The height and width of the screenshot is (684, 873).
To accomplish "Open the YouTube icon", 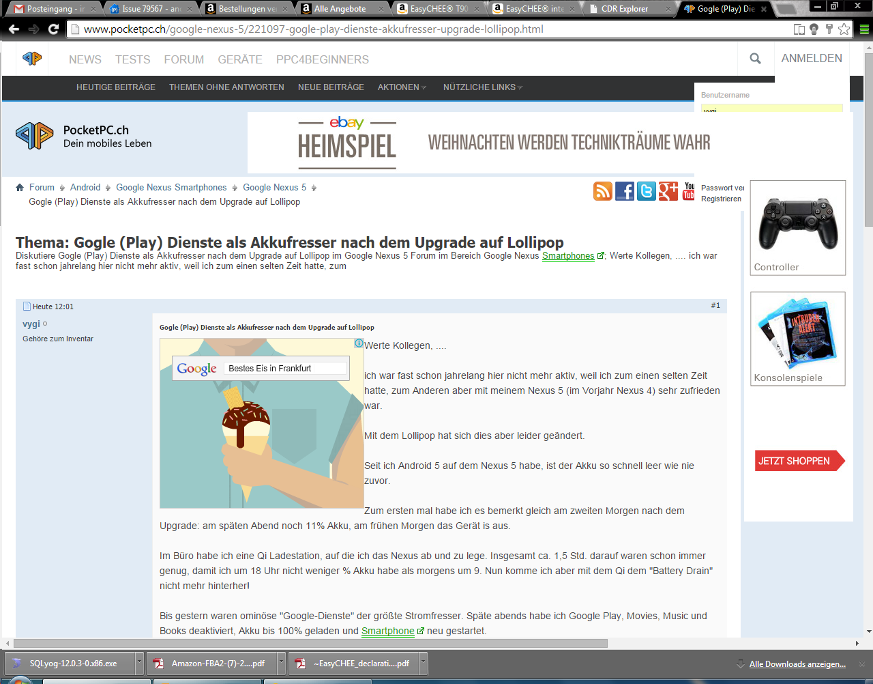I will pos(689,191).
